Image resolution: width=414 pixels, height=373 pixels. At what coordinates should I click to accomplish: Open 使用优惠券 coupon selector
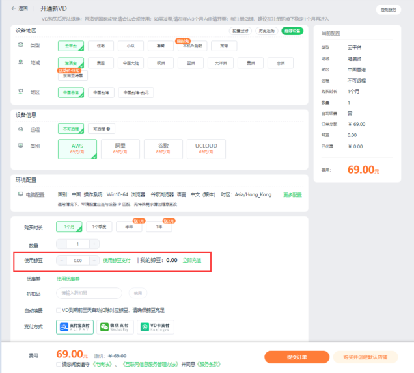tap(68, 279)
